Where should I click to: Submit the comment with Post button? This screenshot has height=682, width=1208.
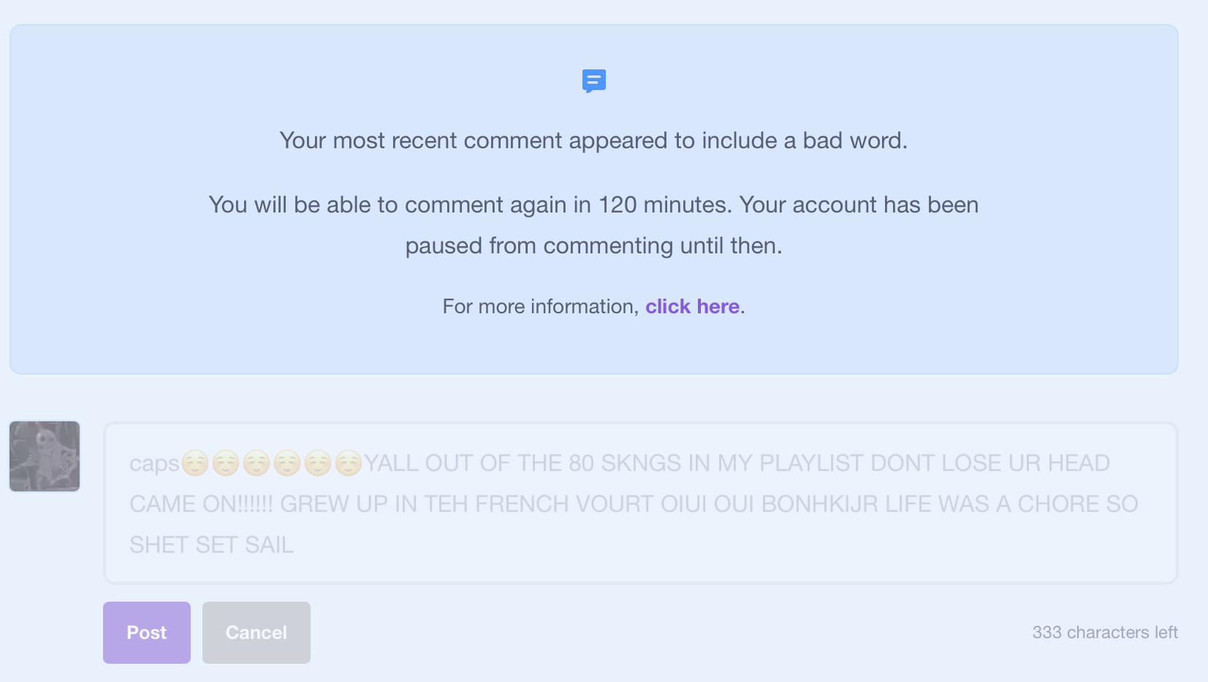click(x=147, y=632)
